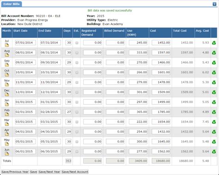The image size is (219, 175).
Task: Open the note icon for Jun
Action: [7, 154]
